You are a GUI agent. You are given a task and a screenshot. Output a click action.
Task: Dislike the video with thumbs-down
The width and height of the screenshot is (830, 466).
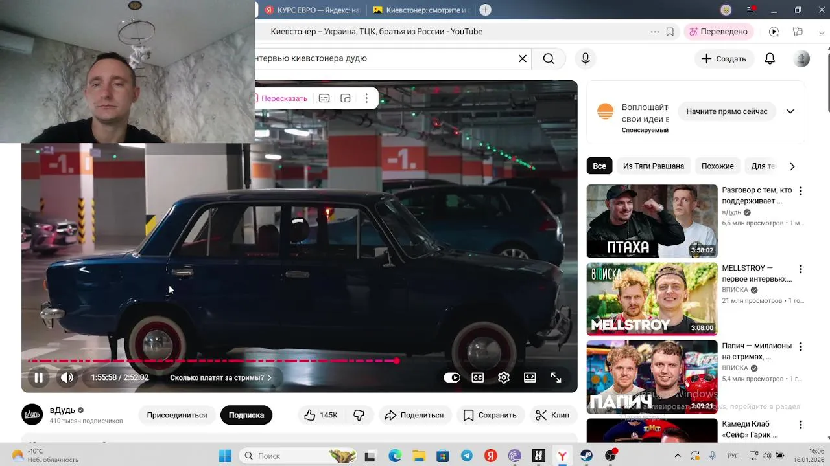(359, 415)
